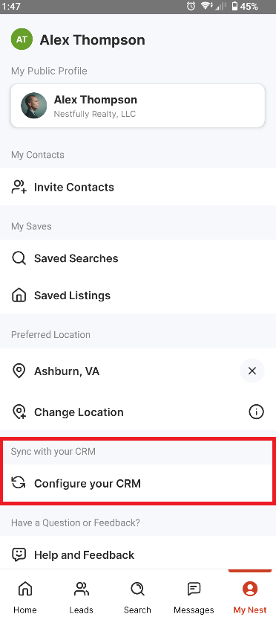Select the My Nest tab

250,598
